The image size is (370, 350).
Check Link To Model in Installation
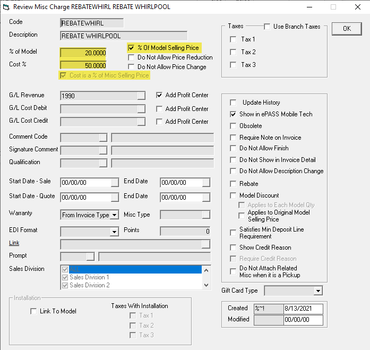point(33,311)
